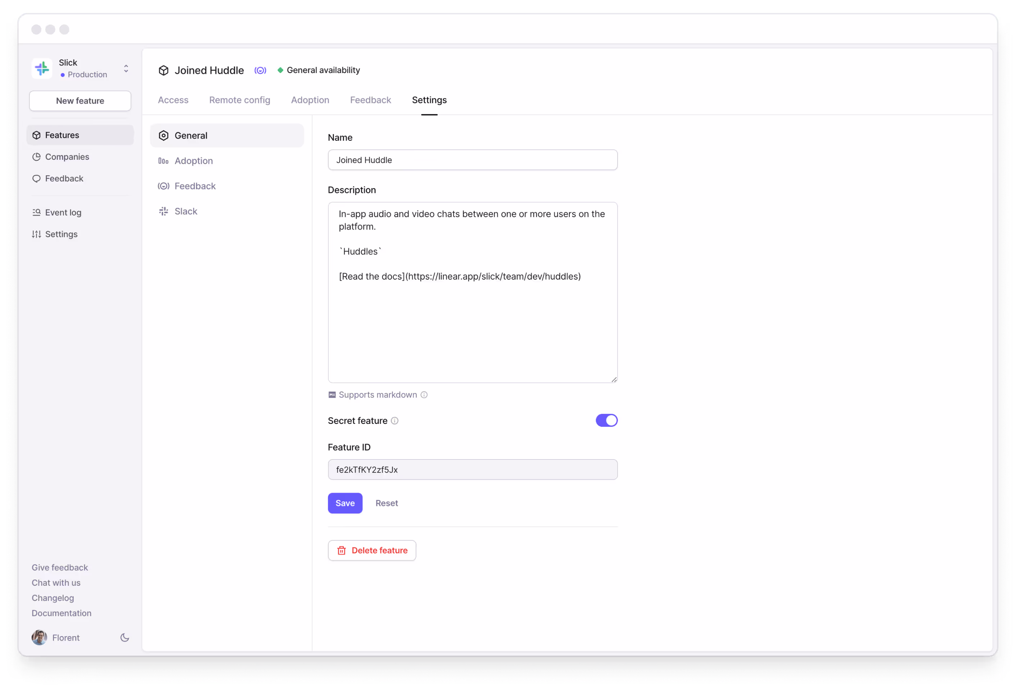The image size is (1015, 688).
Task: Click the info icon beside Secret feature
Action: coord(395,421)
